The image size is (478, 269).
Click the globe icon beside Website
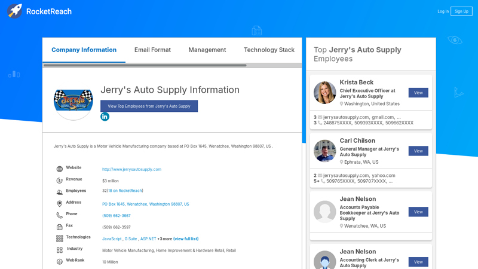tap(59, 169)
